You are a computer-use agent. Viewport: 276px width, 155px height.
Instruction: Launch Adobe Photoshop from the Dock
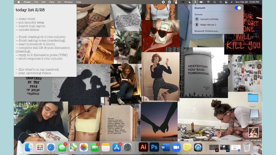pyautogui.click(x=154, y=147)
